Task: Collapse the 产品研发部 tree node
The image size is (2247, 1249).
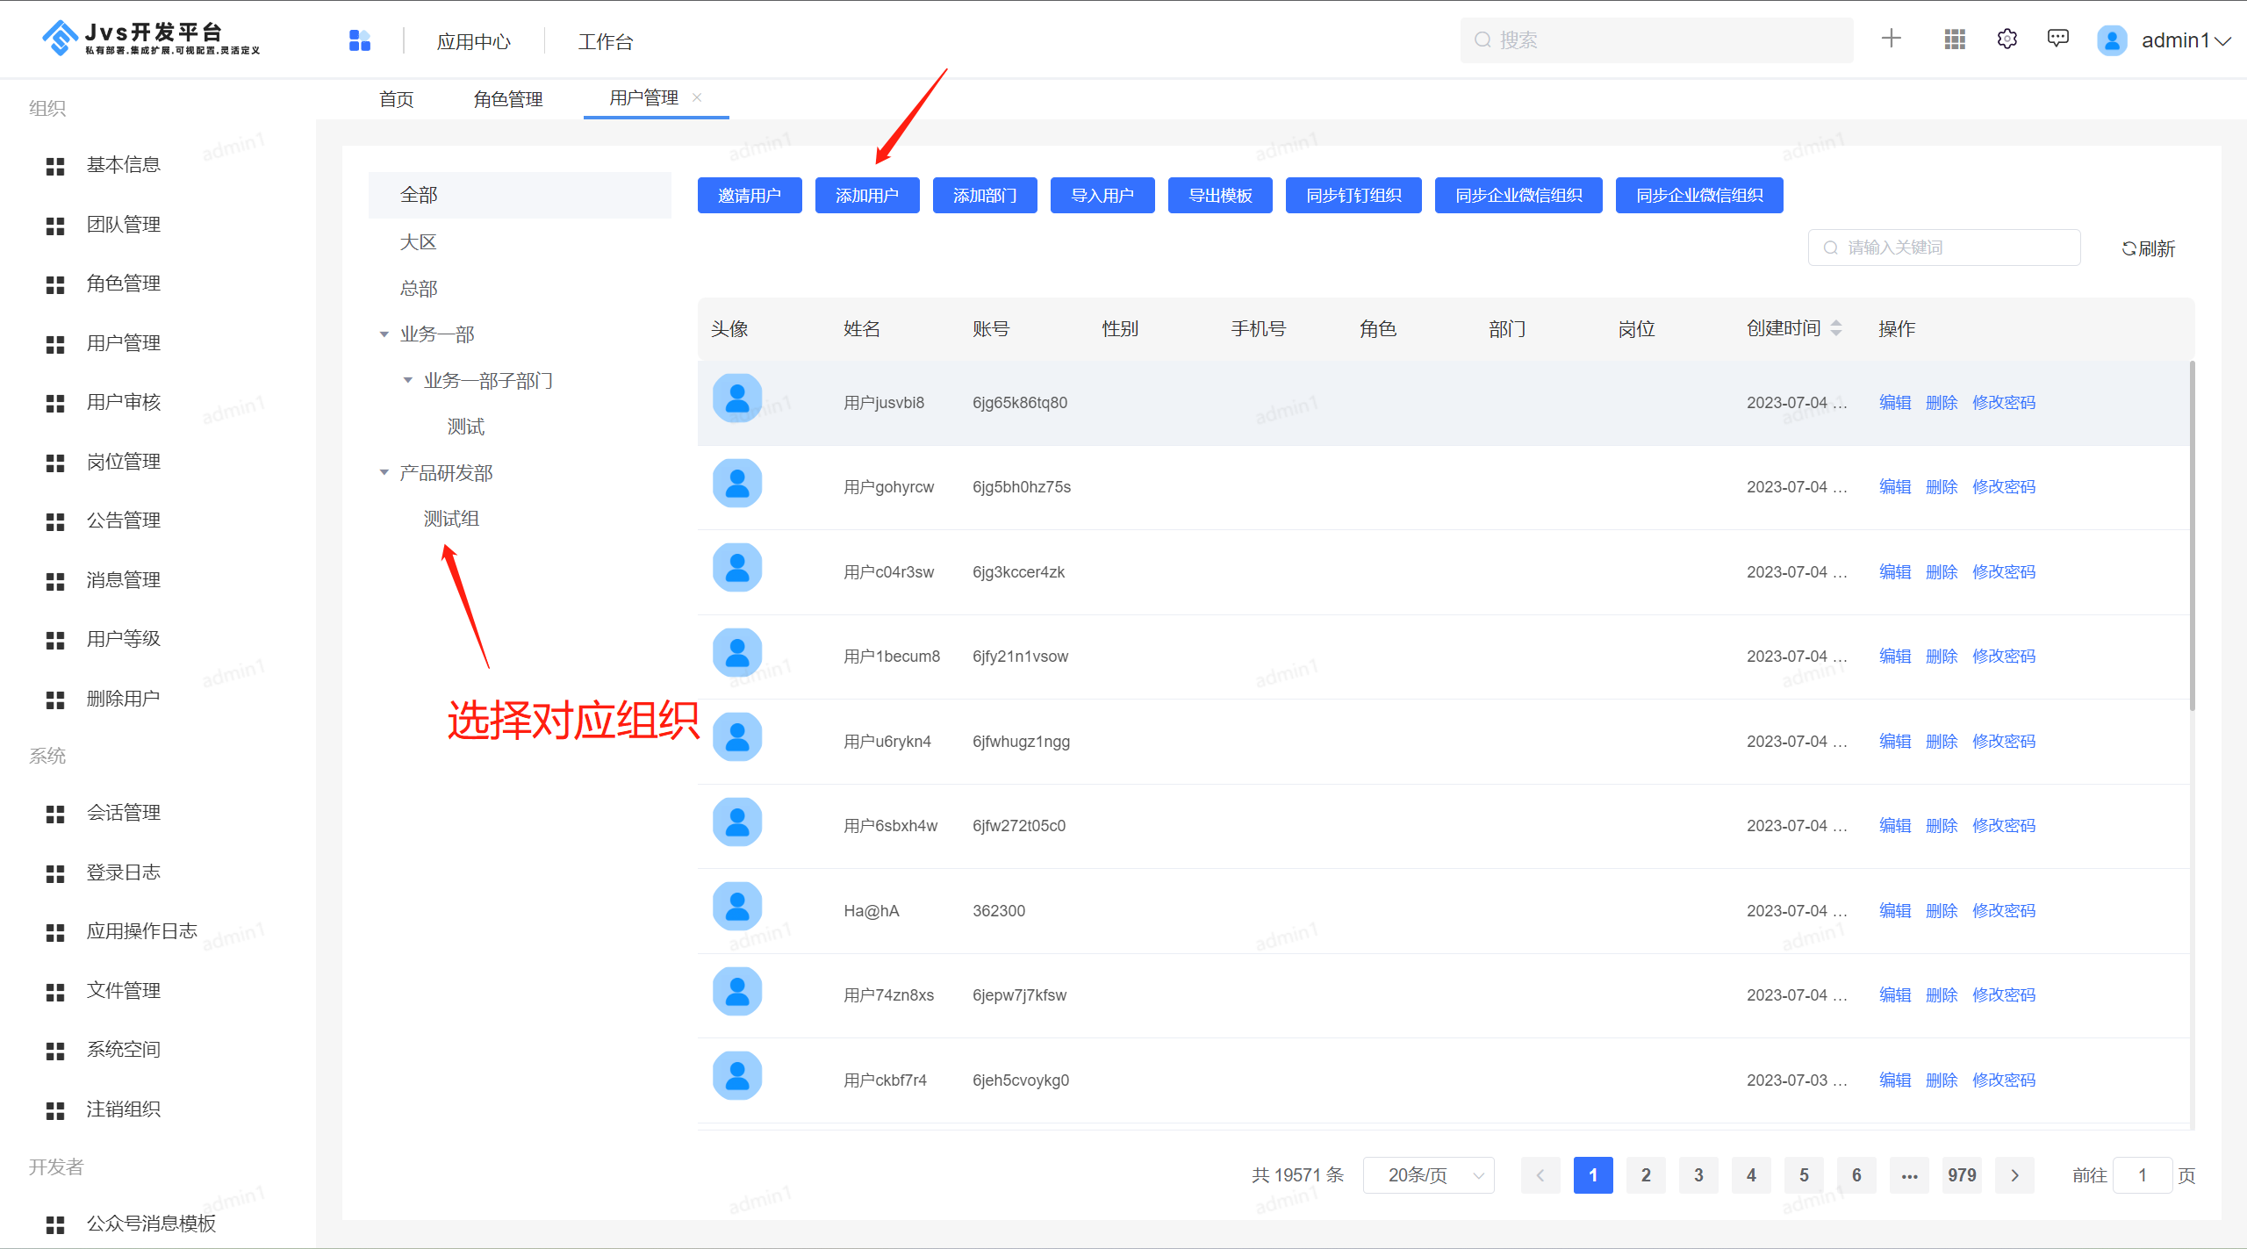Action: 384,471
